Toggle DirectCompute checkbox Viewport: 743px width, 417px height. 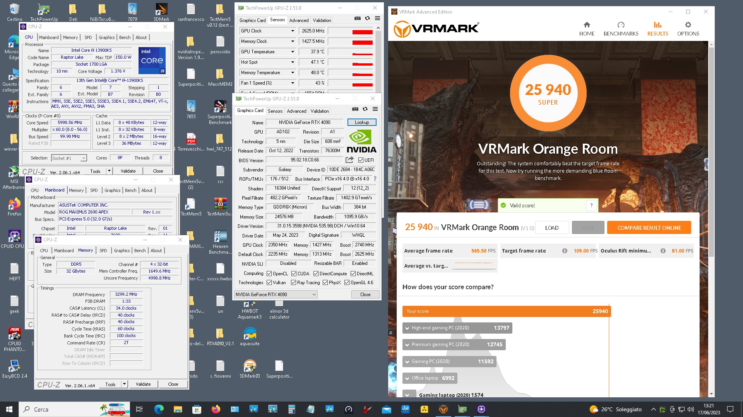click(316, 274)
